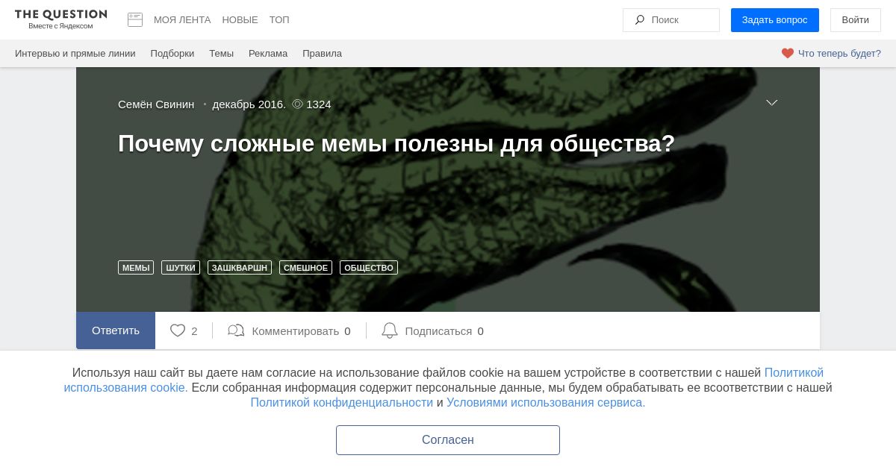
Task: Click the question title about сложные мемы
Action: click(x=396, y=143)
